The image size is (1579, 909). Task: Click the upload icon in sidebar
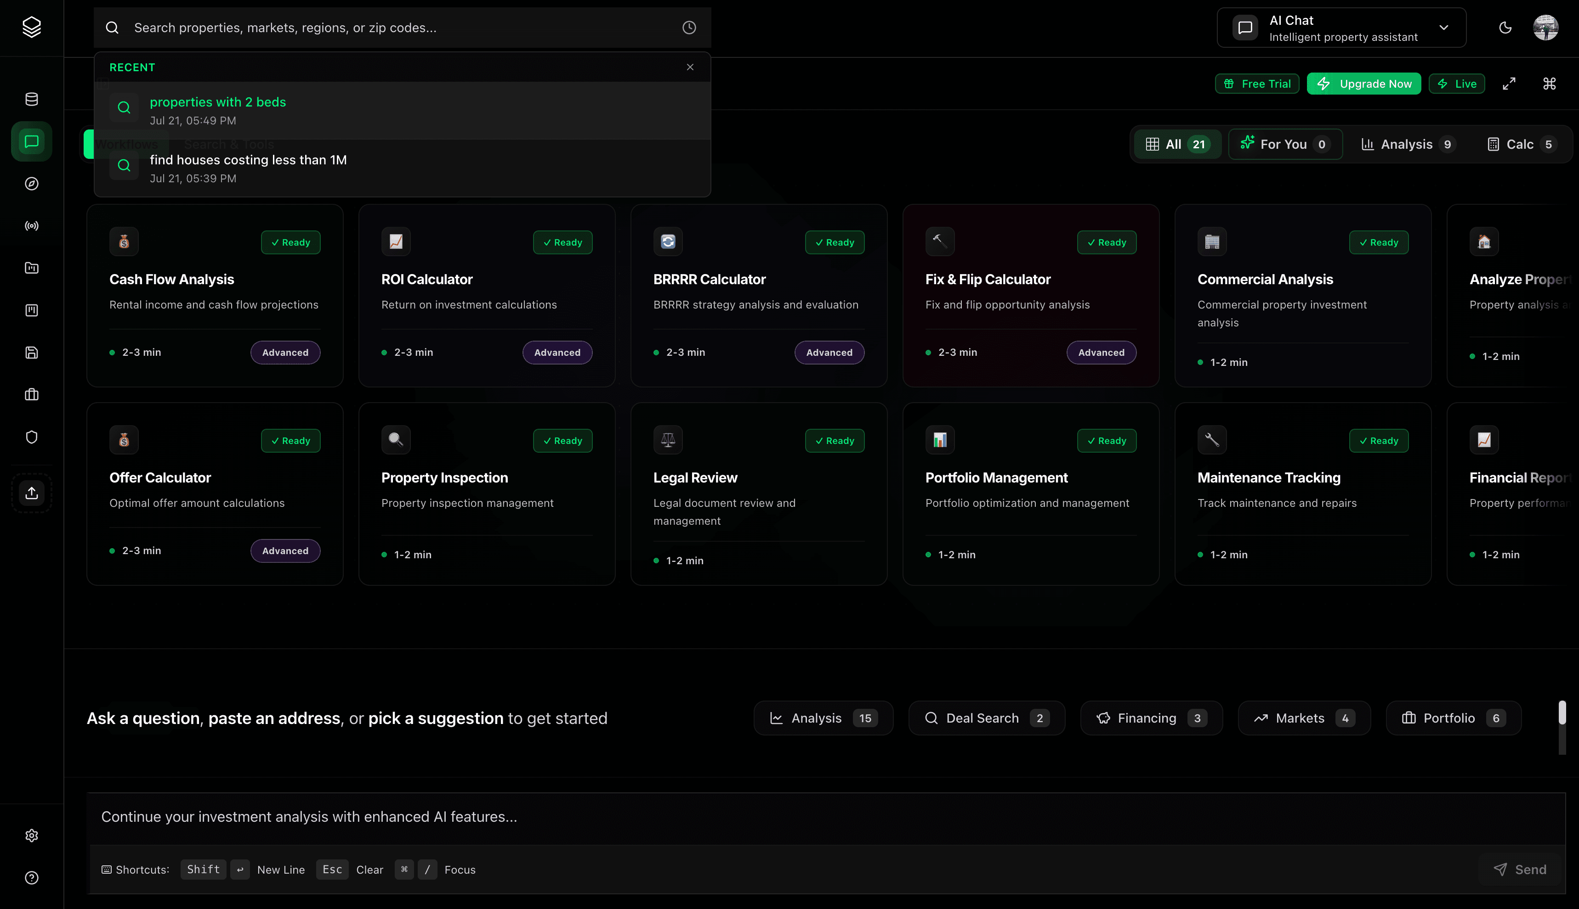pyautogui.click(x=31, y=493)
